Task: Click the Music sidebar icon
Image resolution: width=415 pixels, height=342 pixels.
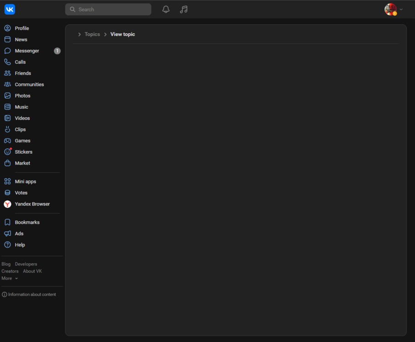Action: pos(8,107)
